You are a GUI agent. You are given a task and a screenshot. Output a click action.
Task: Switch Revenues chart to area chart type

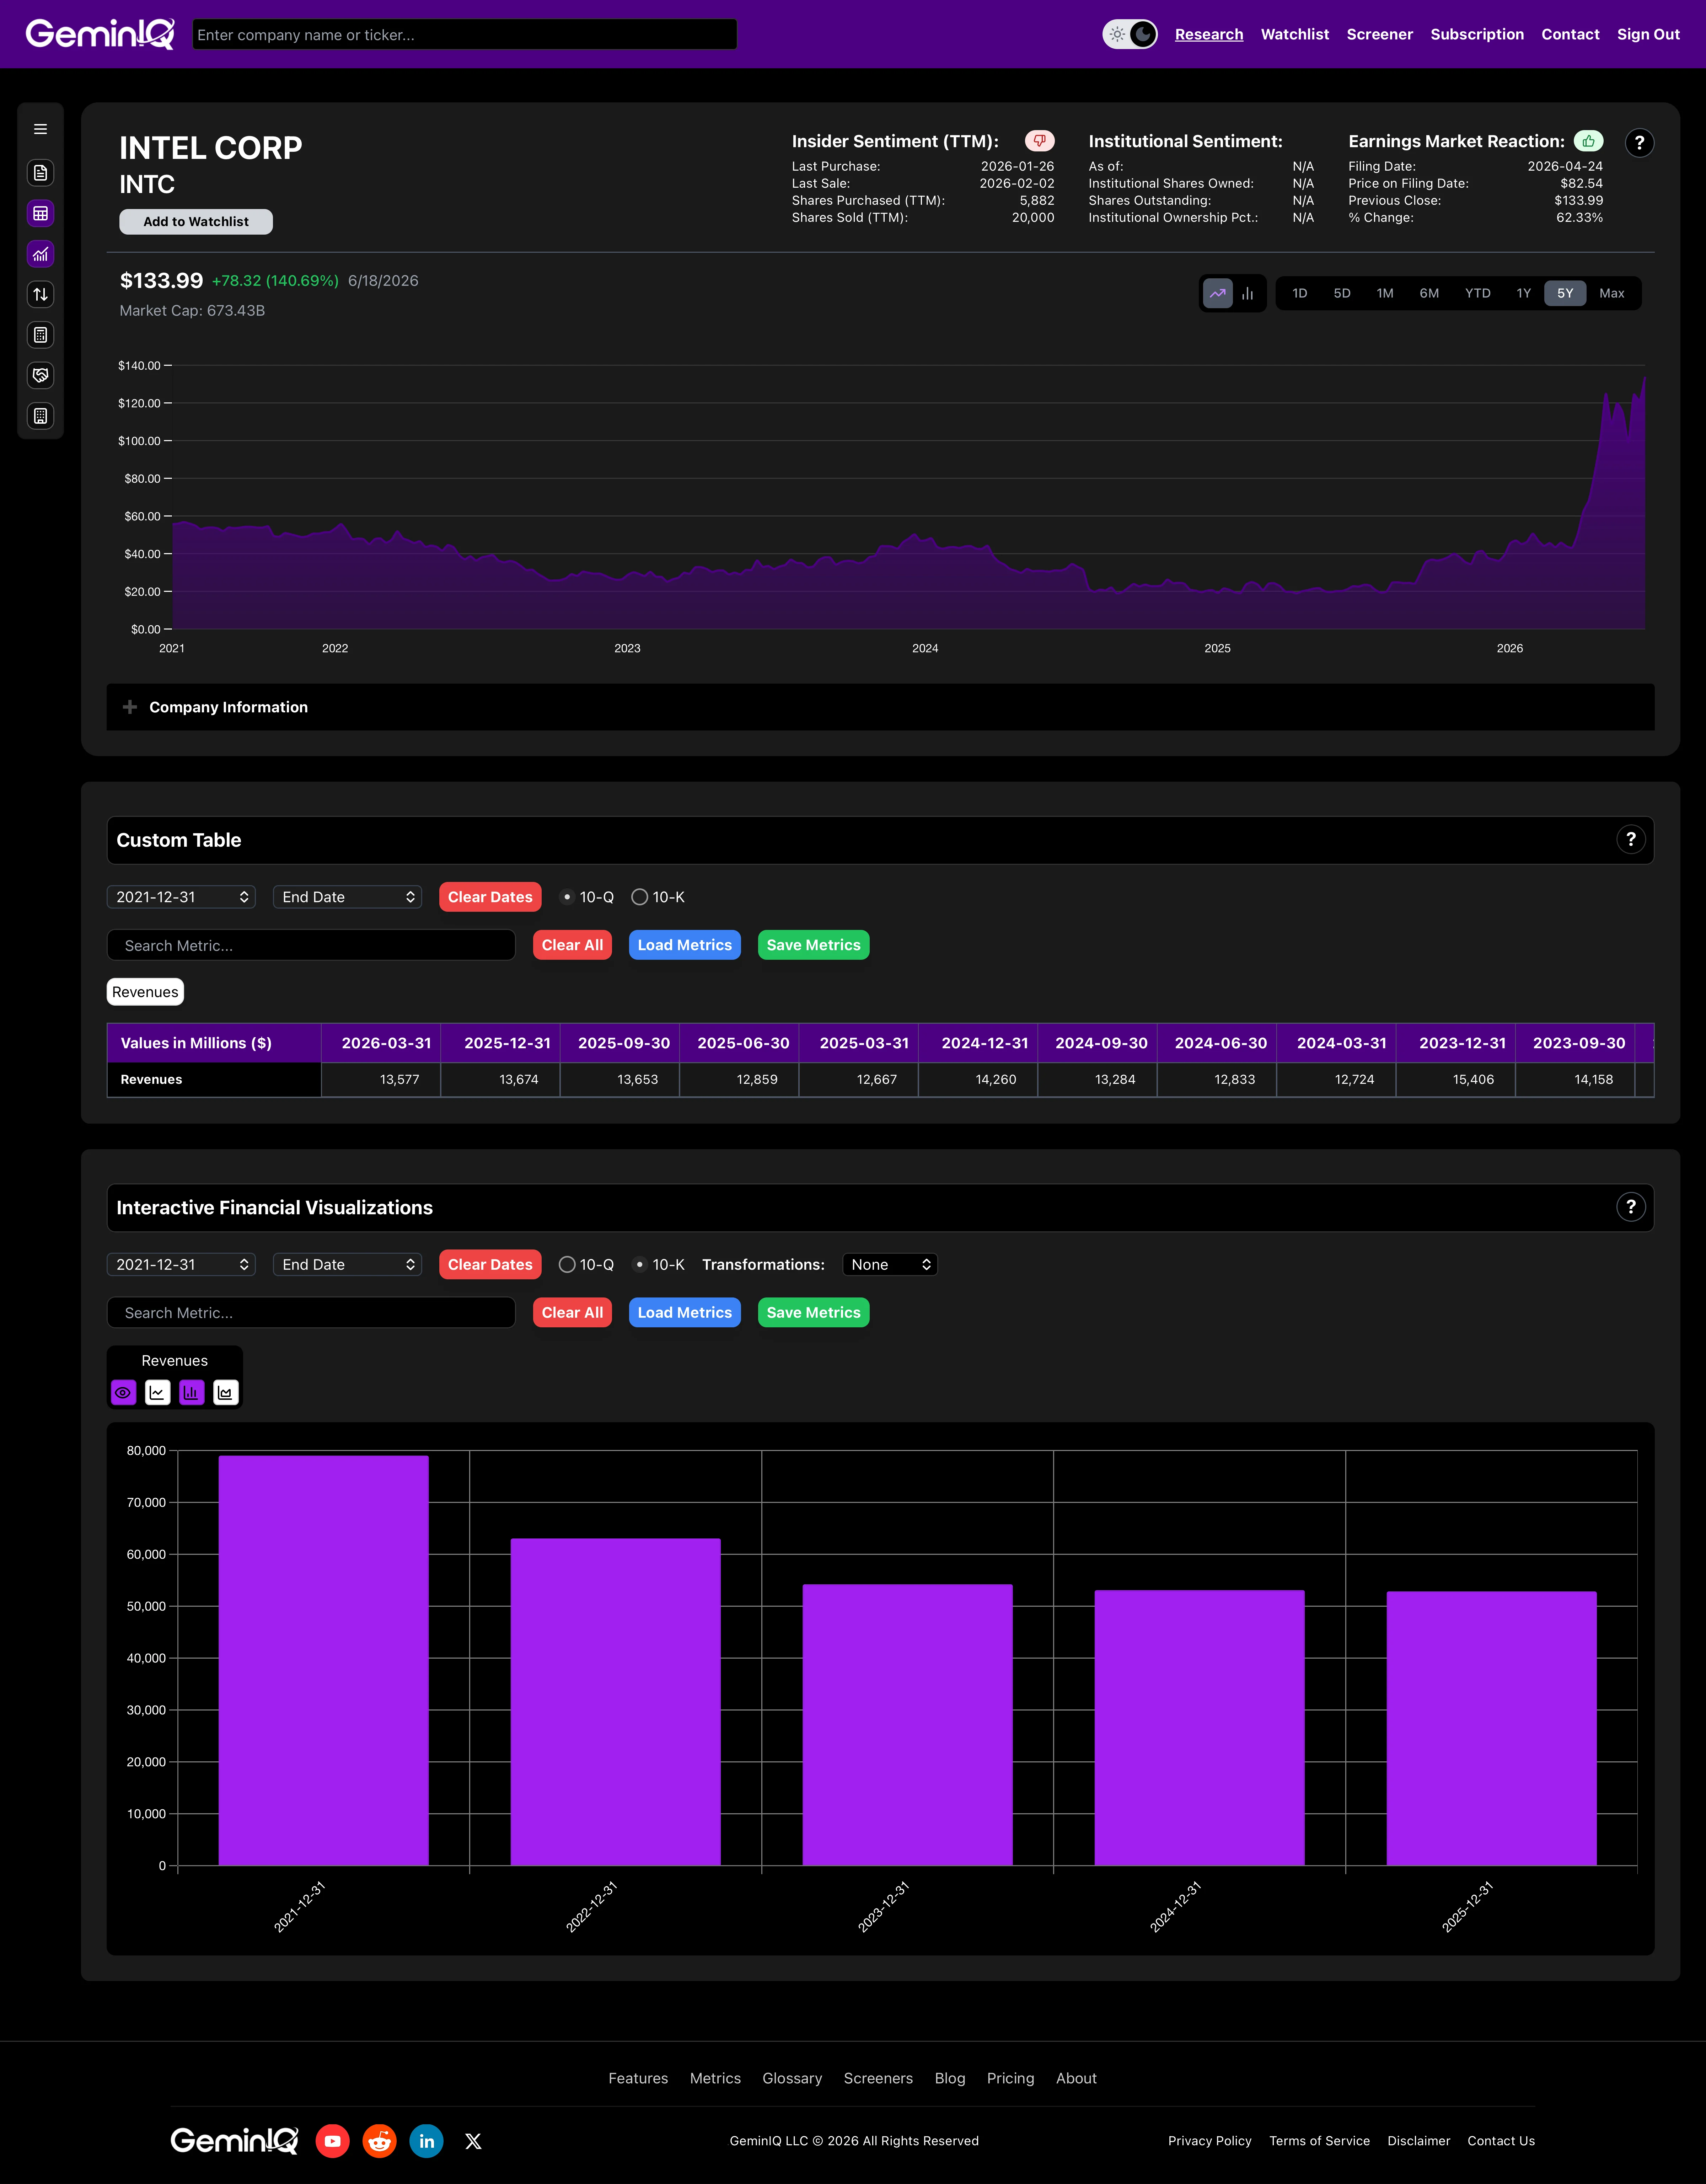point(226,1392)
